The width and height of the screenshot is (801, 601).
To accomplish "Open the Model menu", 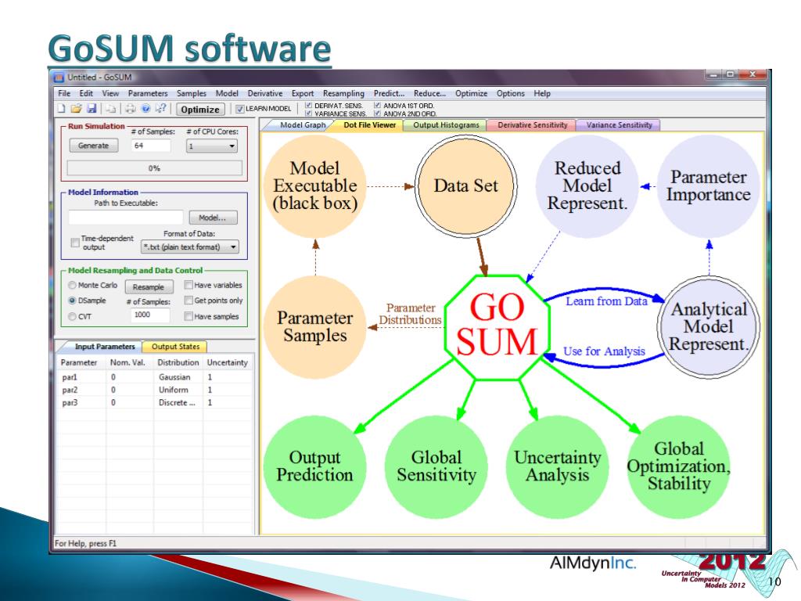I will tap(227, 94).
